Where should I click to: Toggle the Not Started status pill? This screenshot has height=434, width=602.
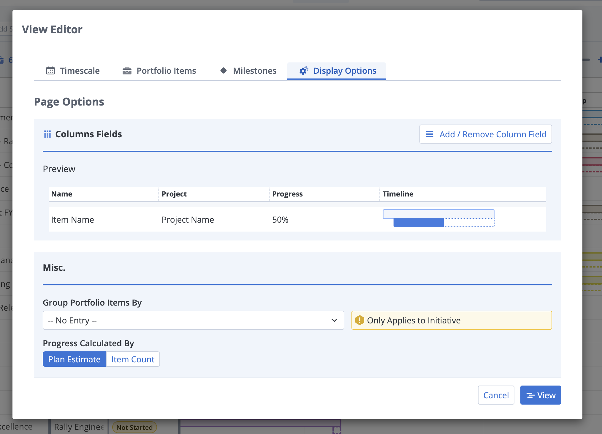(x=134, y=427)
